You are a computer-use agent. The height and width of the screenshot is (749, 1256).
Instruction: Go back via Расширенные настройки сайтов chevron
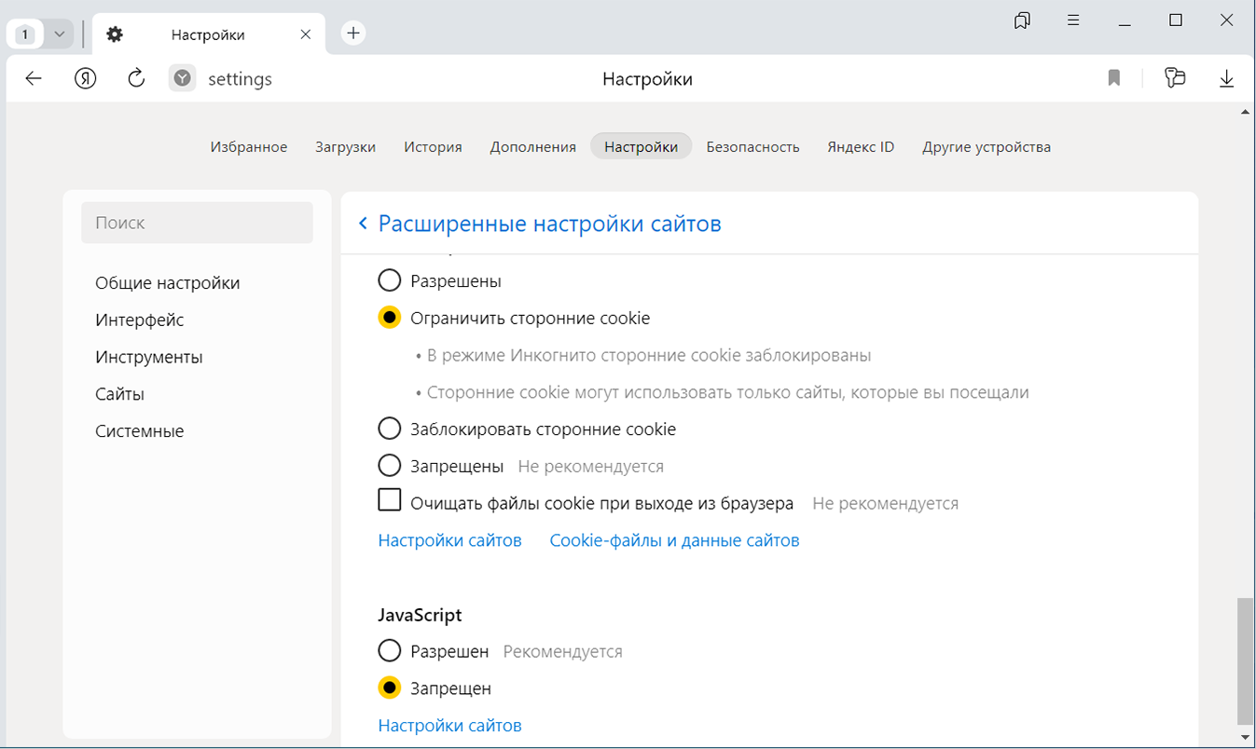click(x=363, y=224)
